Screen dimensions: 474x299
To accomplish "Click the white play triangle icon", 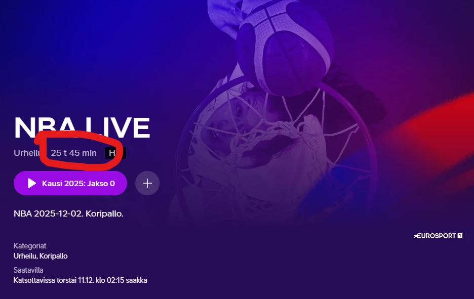I will coord(32,183).
